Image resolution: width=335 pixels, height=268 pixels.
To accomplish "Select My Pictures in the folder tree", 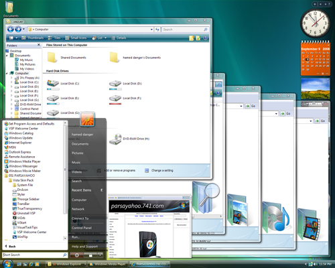I will (x=25, y=64).
